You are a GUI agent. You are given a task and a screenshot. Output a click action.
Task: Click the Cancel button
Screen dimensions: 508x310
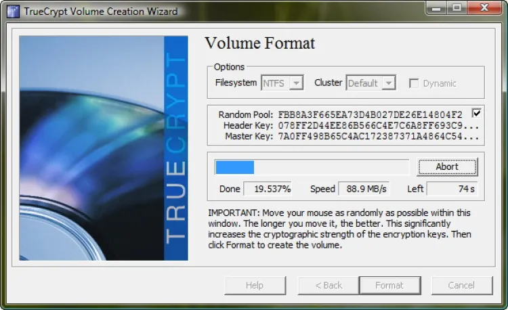click(x=462, y=286)
